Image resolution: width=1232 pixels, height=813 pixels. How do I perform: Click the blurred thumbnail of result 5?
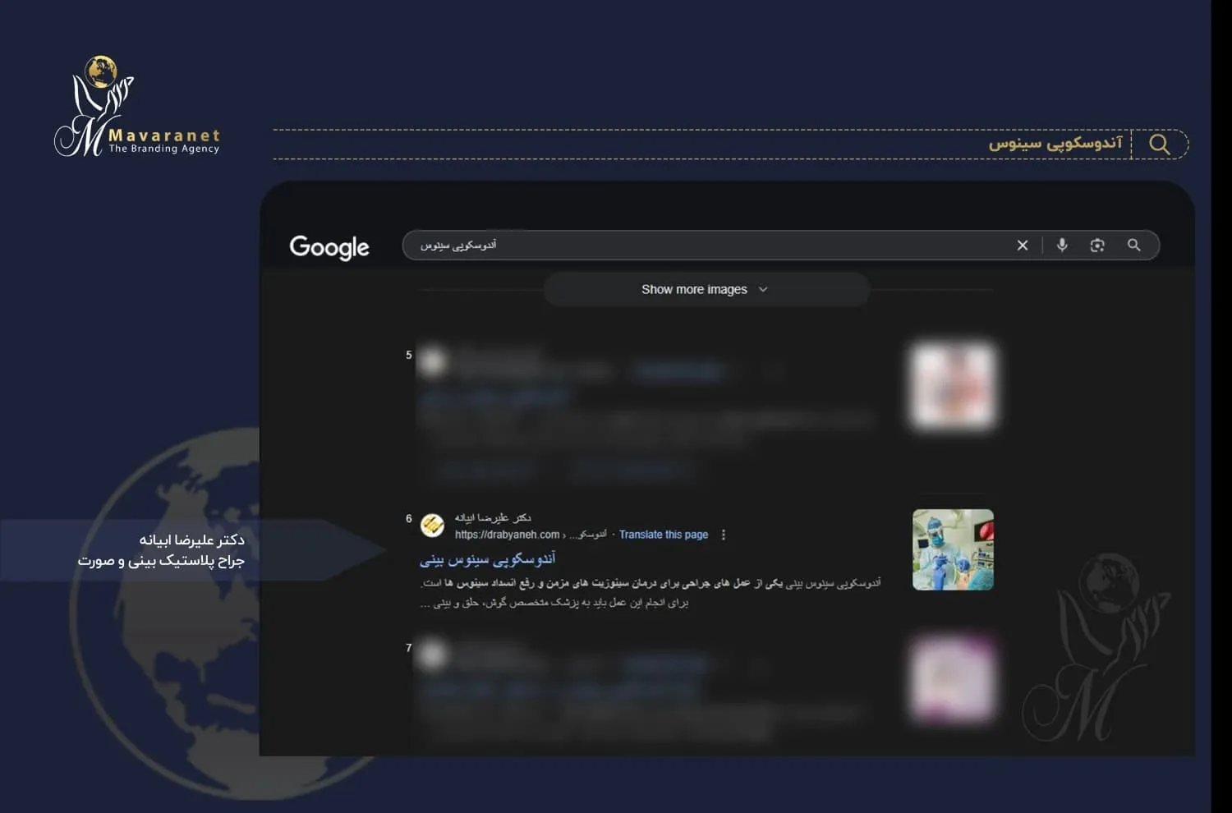953,386
